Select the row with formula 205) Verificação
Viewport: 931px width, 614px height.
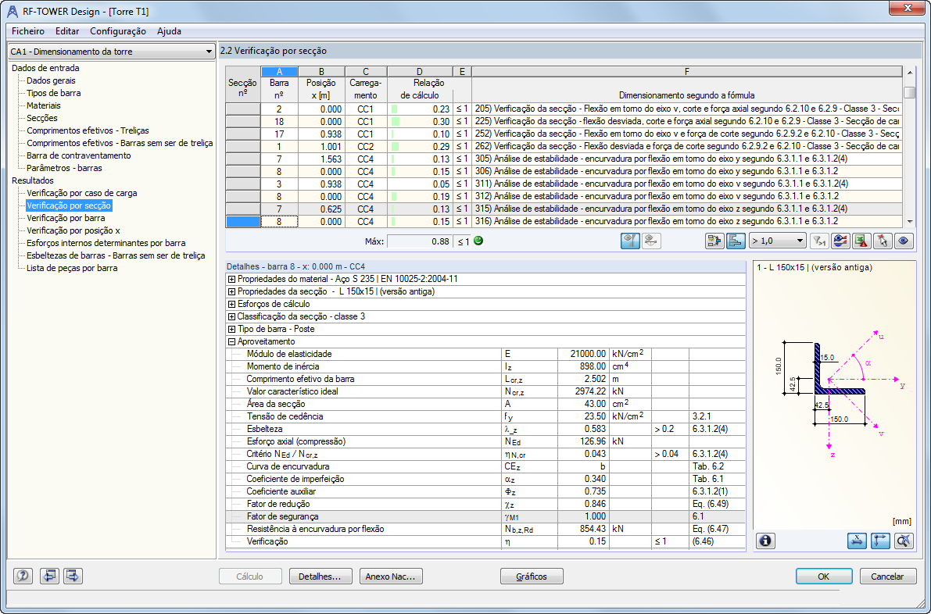tap(564, 109)
